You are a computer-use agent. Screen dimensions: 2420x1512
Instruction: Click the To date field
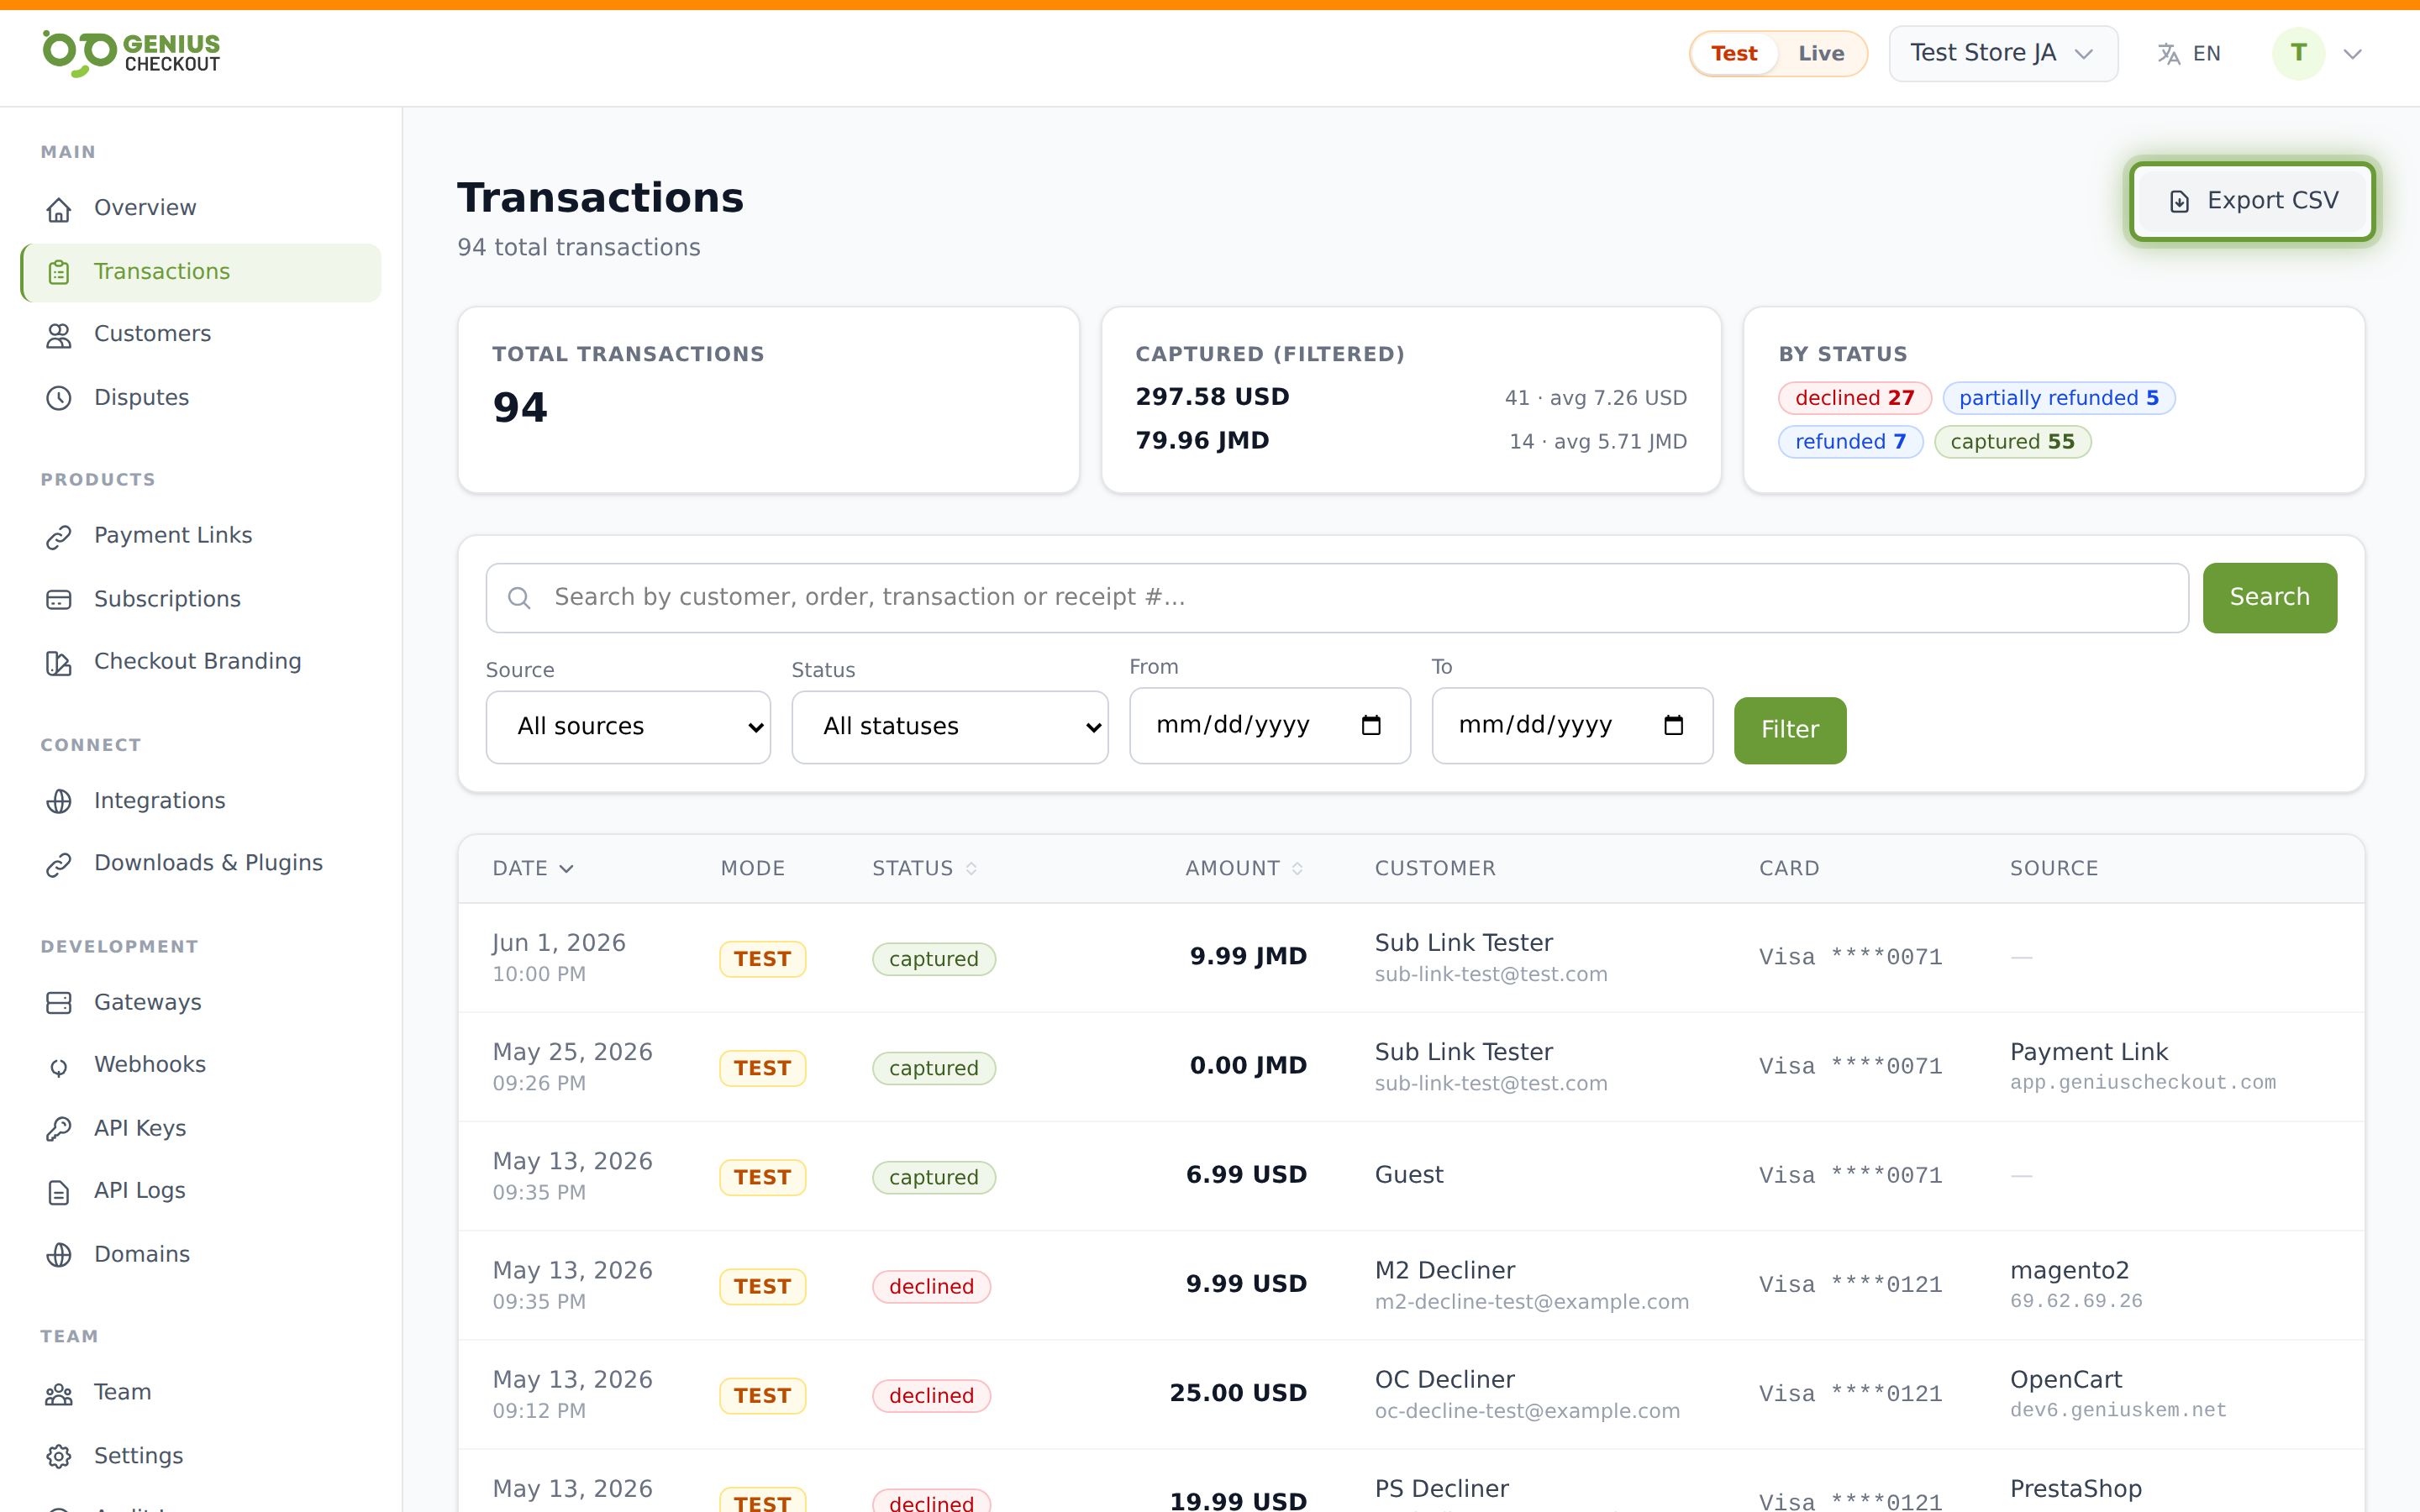1572,725
